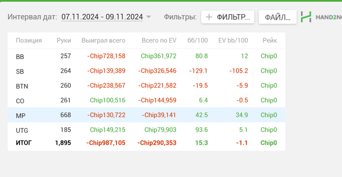Select the BB position row
The width and height of the screenshot is (342, 177).
pyautogui.click(x=147, y=56)
